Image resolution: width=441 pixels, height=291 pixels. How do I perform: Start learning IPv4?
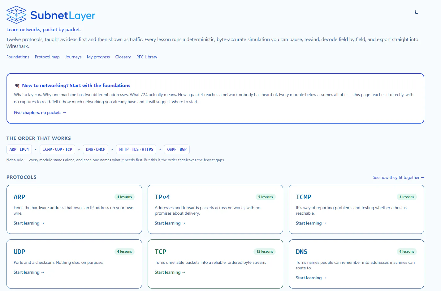(x=170, y=223)
